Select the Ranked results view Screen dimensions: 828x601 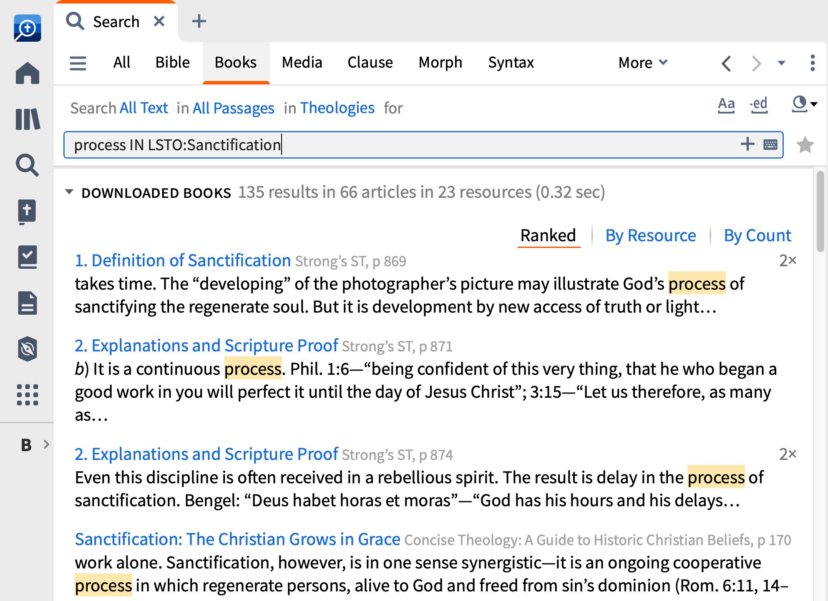(x=548, y=236)
